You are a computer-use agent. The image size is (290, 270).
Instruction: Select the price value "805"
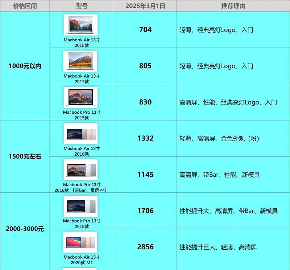(x=145, y=66)
